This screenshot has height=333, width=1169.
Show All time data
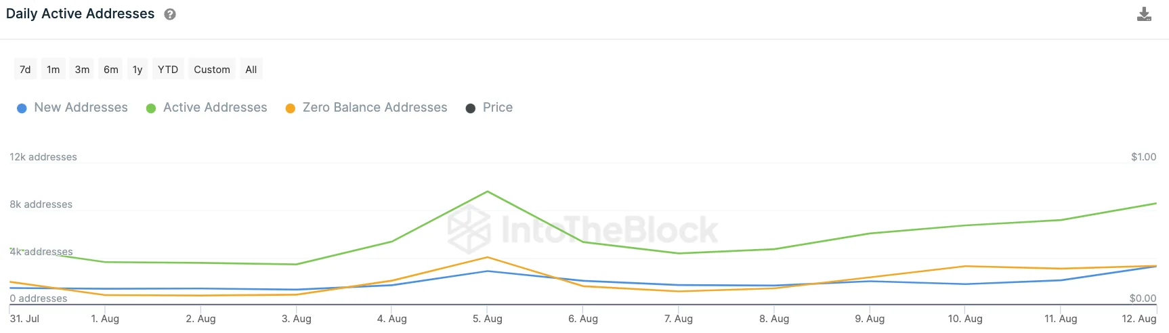(x=251, y=70)
